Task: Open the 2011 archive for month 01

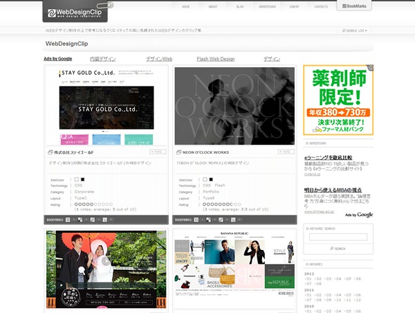Action: (x=308, y=295)
